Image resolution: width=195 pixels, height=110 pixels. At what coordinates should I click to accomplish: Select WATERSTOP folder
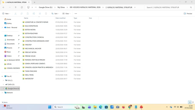(x=29, y=79)
